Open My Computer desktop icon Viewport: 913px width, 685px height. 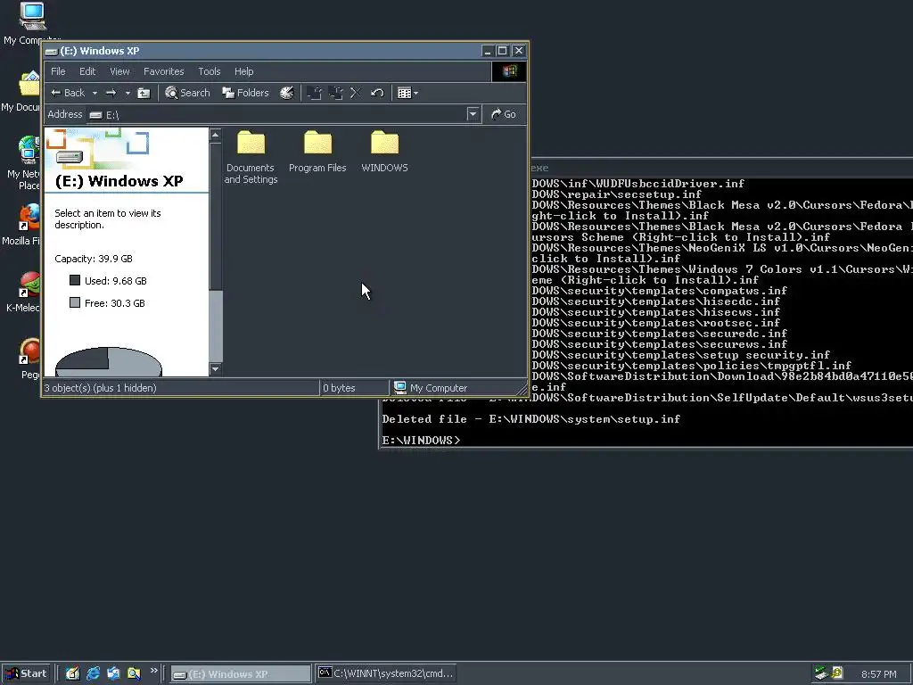31,23
